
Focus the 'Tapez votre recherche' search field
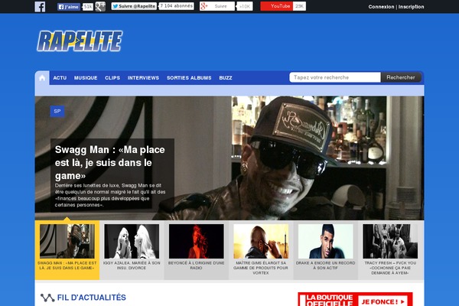point(335,77)
